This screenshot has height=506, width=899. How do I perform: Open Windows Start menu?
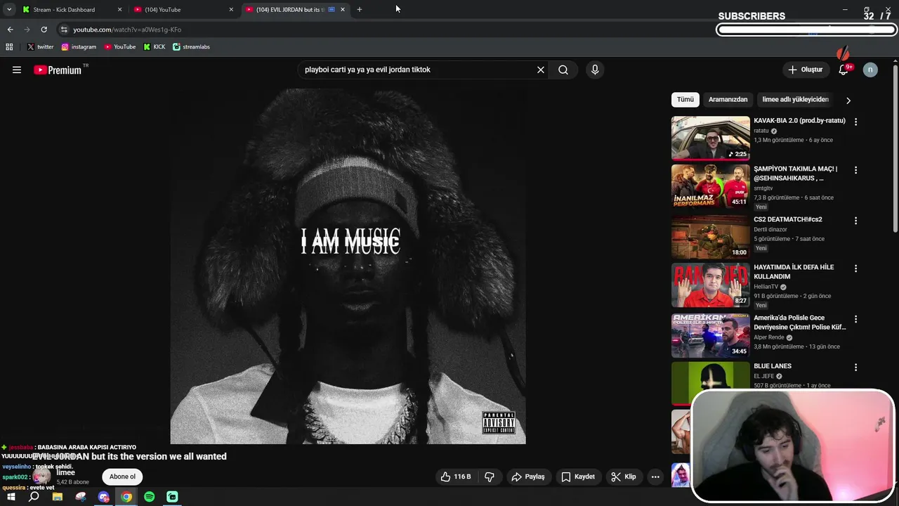pyautogui.click(x=11, y=497)
